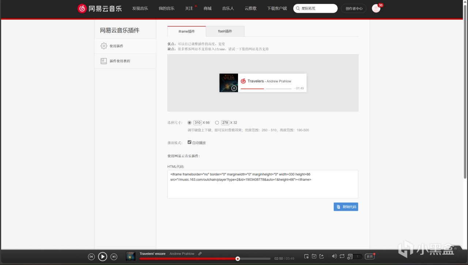Viewport: 468px width, 265px height.
Task: Click the previous track button
Action: coord(91,257)
